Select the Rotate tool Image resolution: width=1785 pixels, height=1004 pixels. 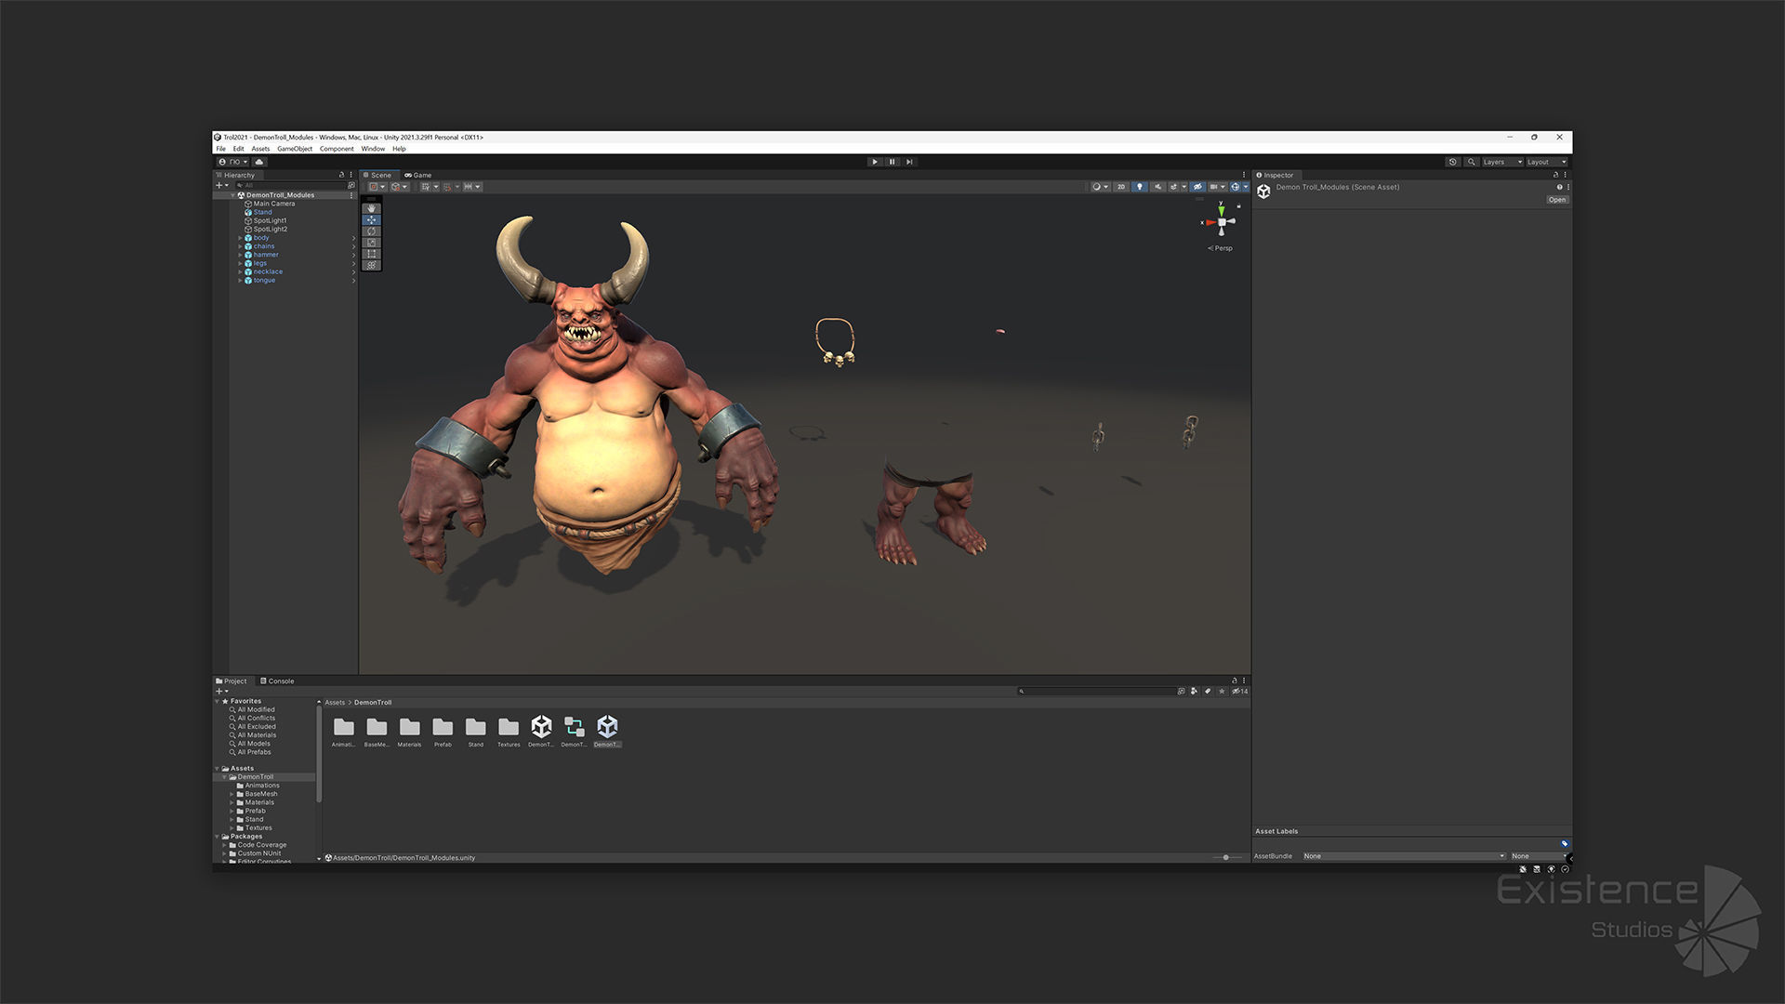pos(372,231)
